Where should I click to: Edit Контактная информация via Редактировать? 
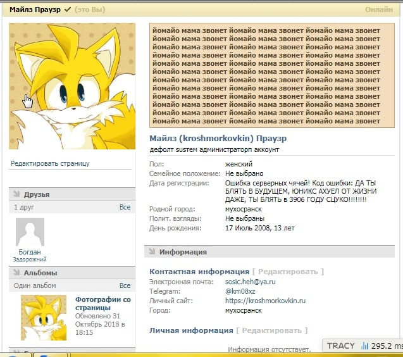pyautogui.click(x=288, y=272)
